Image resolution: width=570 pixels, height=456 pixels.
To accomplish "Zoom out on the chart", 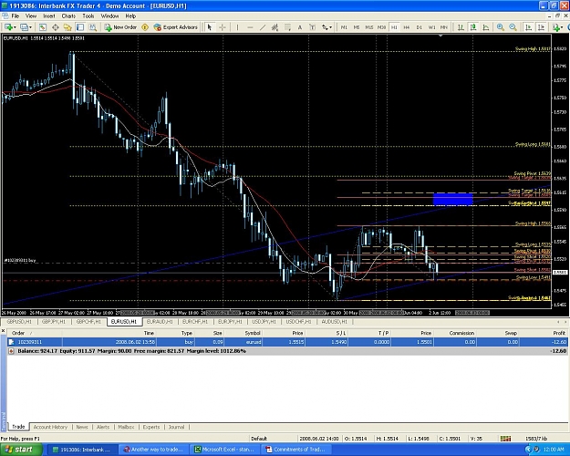I will pos(513,27).
